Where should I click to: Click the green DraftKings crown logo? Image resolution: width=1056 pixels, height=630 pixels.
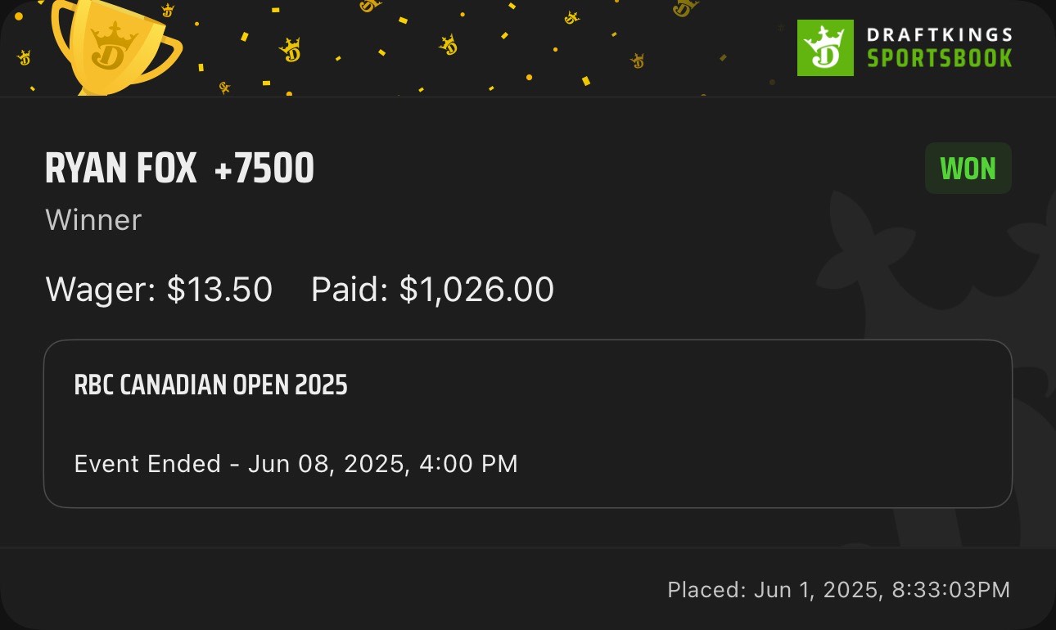pyautogui.click(x=825, y=48)
